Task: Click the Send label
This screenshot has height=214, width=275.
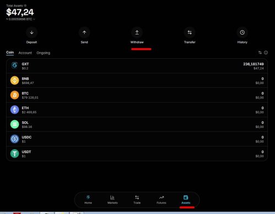Action: pyautogui.click(x=84, y=42)
